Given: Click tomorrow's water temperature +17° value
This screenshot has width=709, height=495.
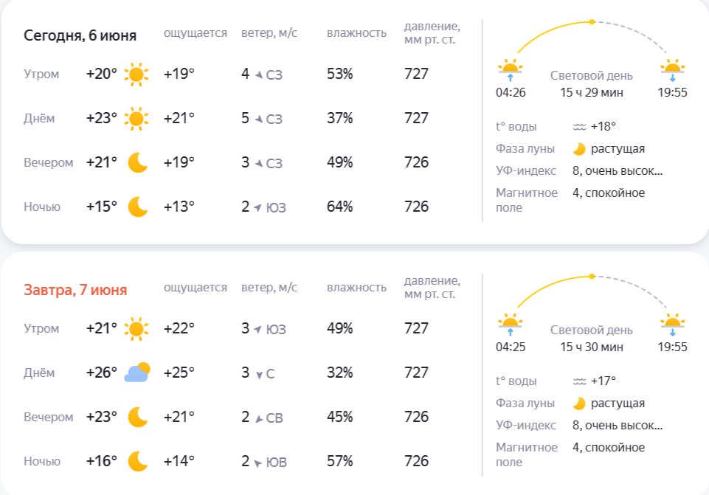Looking at the screenshot, I should pos(603,381).
